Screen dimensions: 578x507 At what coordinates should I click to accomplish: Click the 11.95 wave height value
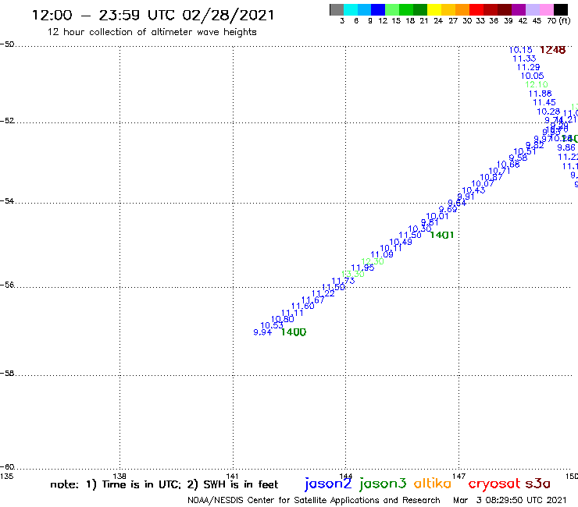tap(362, 268)
